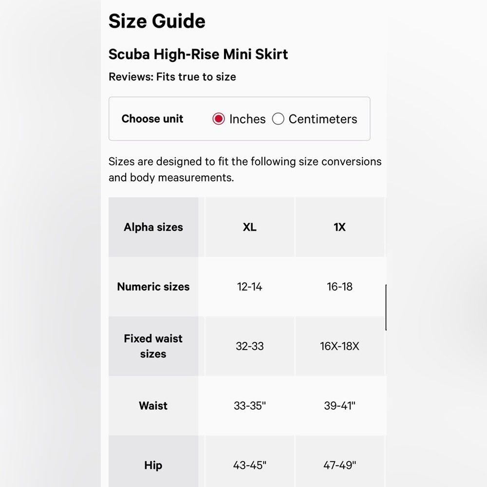The height and width of the screenshot is (487, 487).
Task: Click the XL column header
Action: pos(250,227)
